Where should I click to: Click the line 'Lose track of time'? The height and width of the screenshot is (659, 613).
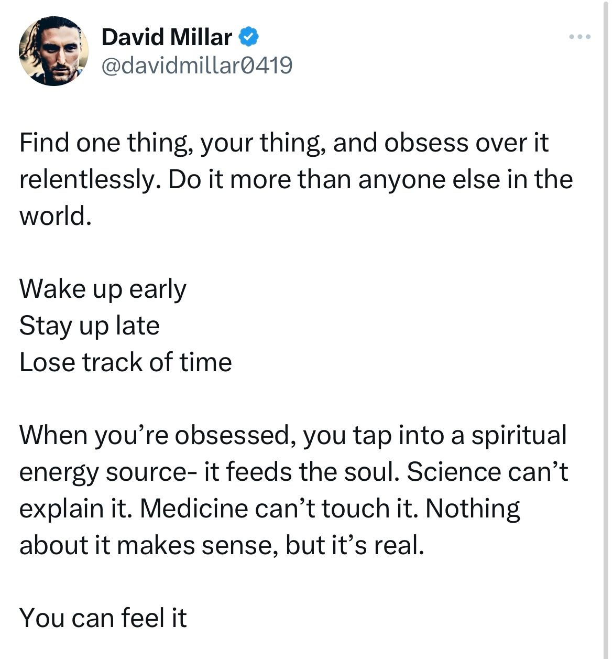click(126, 362)
